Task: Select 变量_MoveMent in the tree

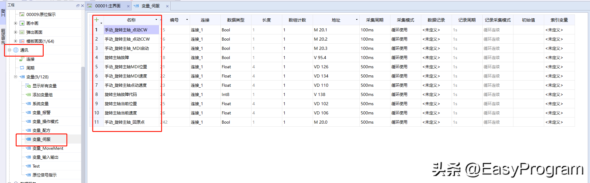Action: [48, 148]
